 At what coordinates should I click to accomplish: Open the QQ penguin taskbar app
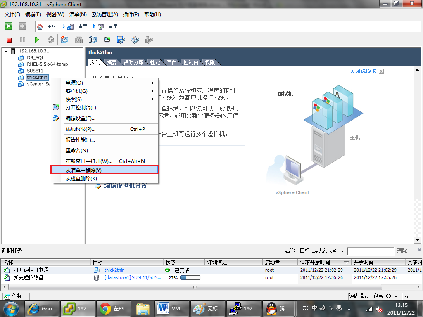pyautogui.click(x=279, y=309)
